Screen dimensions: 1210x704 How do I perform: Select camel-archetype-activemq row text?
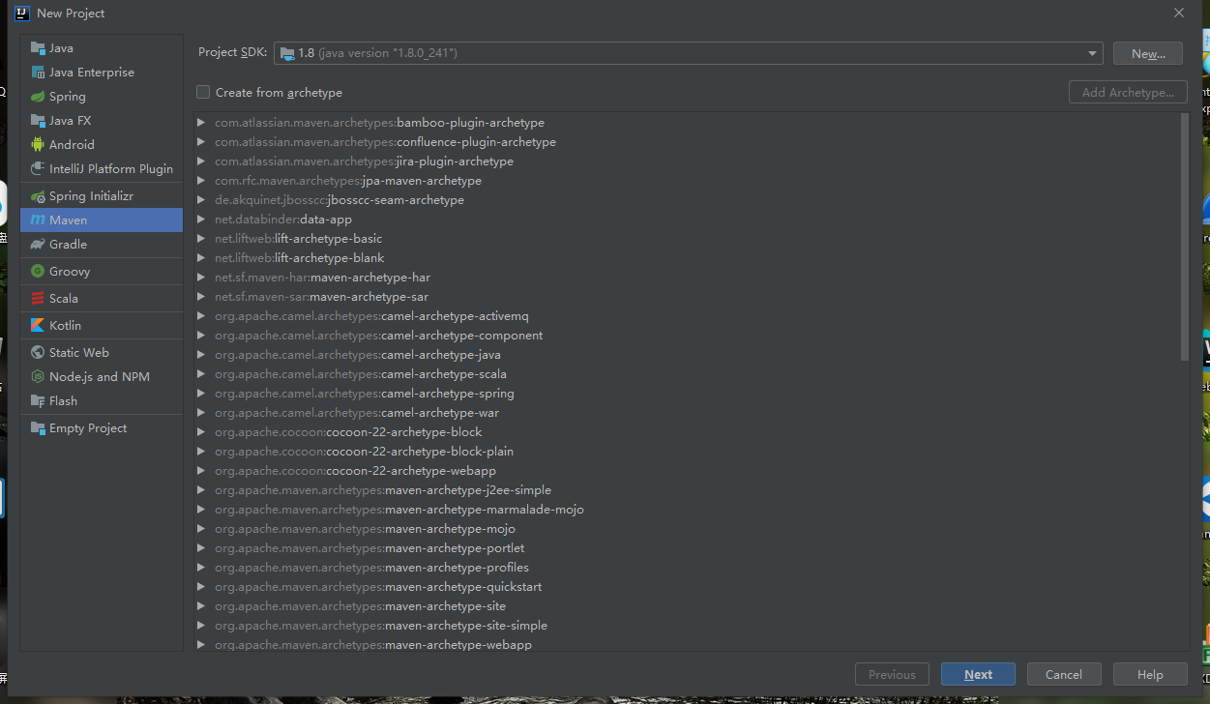(371, 316)
